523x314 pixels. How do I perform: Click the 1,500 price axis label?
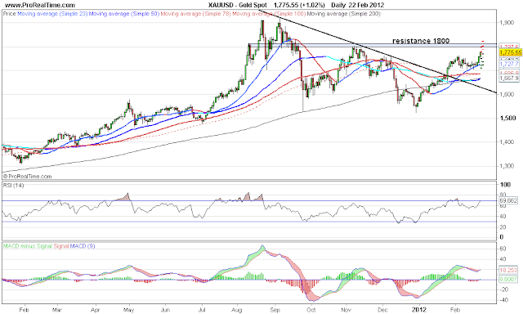click(x=507, y=118)
